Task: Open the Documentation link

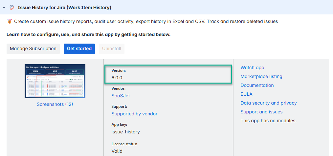Action: tap(257, 85)
